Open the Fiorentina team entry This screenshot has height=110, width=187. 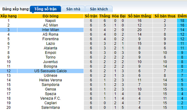50,39
